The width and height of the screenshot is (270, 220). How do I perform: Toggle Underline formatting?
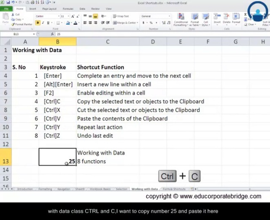[48, 23]
